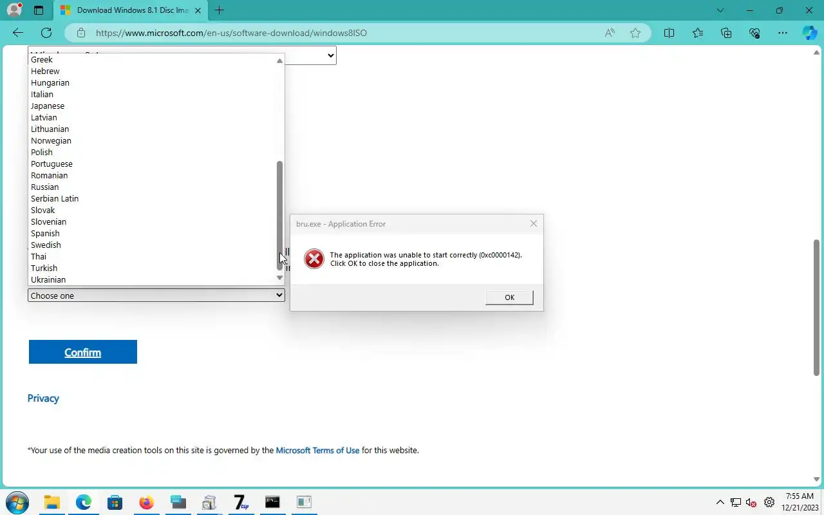Collapse the Choose one language dropdown
Viewport: 824px width, 515px height.
(x=156, y=295)
